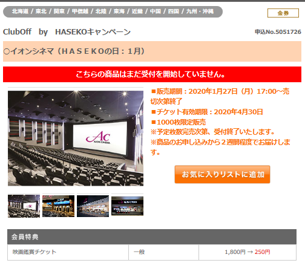
Task: View the large Aeon Cinema theater image
Action: [76, 138]
